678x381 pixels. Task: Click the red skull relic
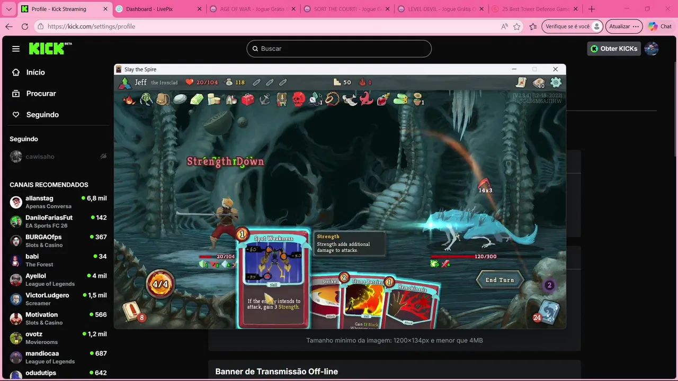(x=299, y=99)
